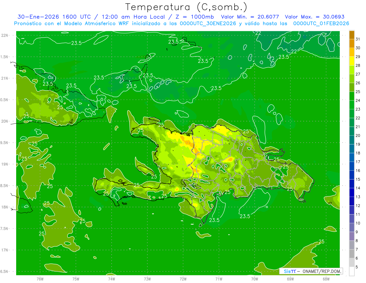Pick the gray swatch between 6 and 7
The width and height of the screenshot is (366, 283).
click(x=352, y=254)
